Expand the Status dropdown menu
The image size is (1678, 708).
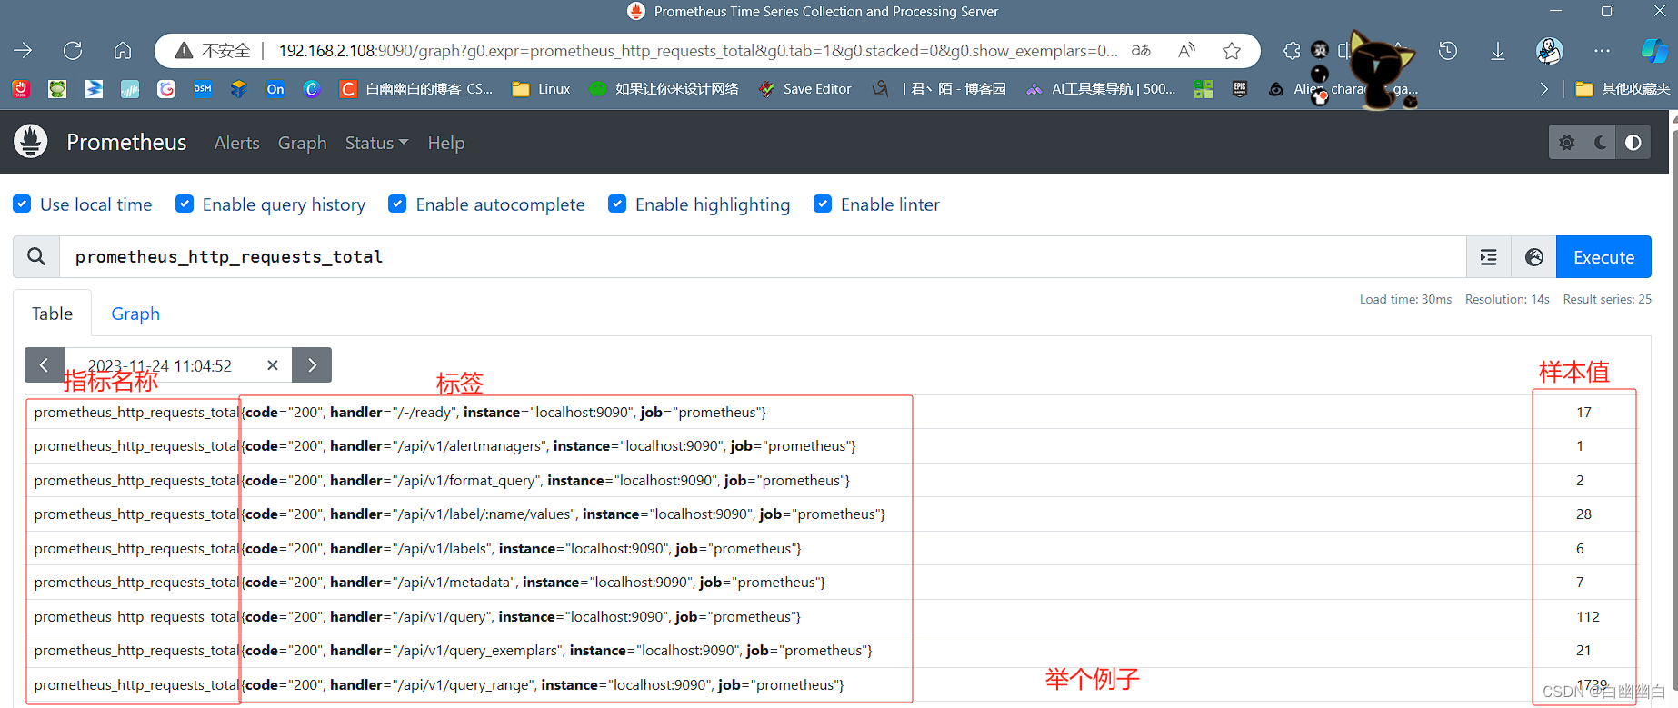click(x=376, y=143)
